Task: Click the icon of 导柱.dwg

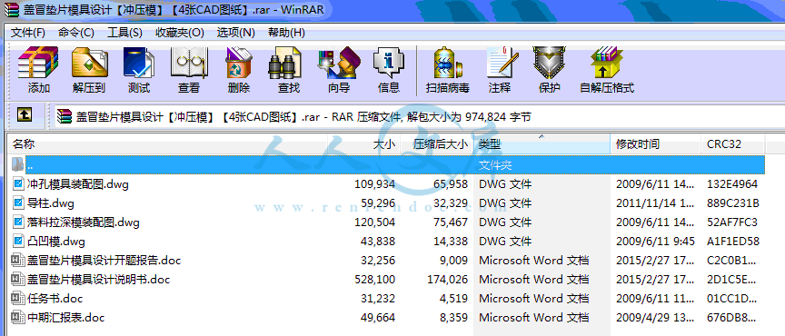Action: (18, 203)
